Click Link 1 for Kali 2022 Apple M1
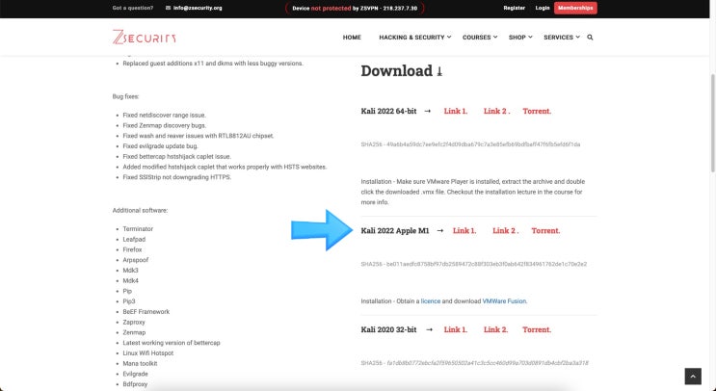 pyautogui.click(x=464, y=230)
